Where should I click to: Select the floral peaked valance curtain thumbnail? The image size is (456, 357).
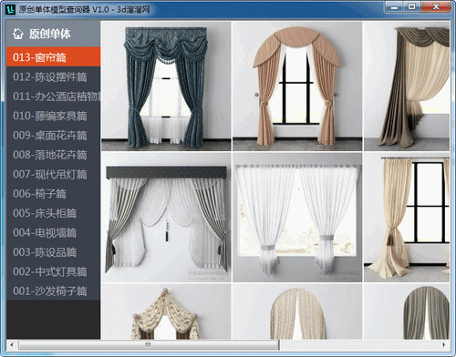pyautogui.click(x=166, y=311)
